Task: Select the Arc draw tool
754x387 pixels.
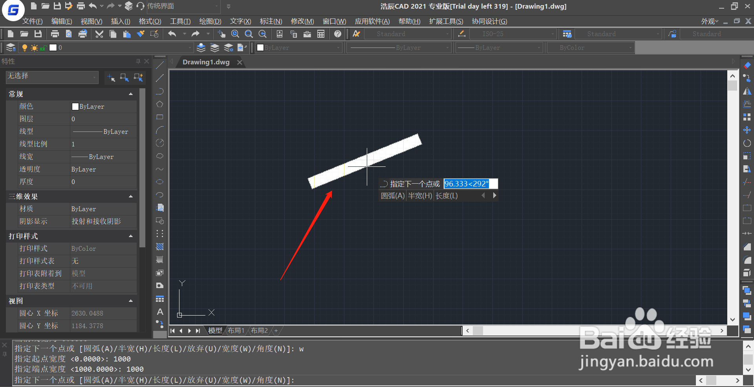Action: tap(160, 130)
